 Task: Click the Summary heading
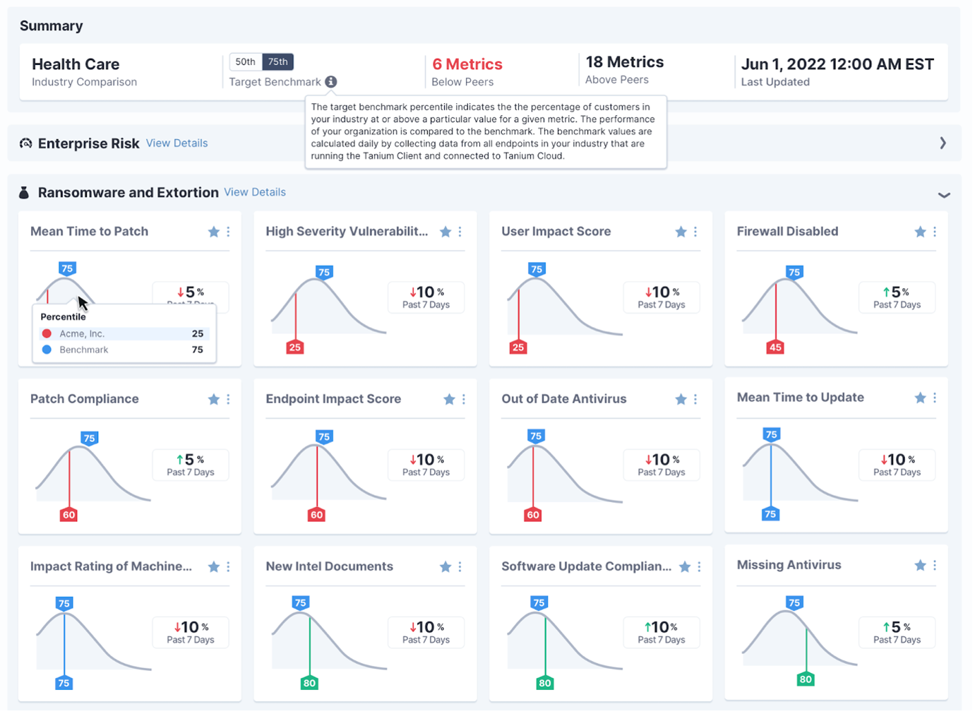52,26
